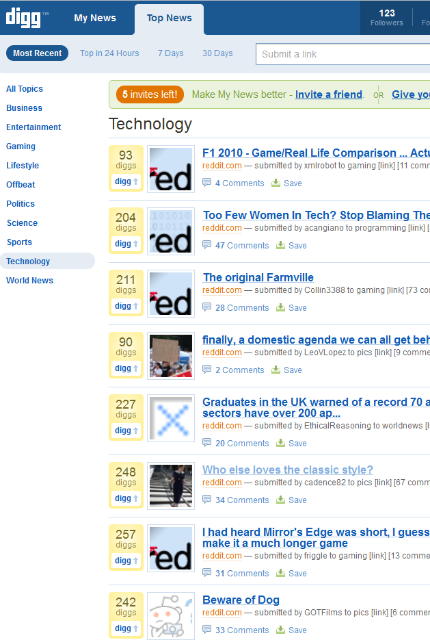The height and width of the screenshot is (640, 430).
Task: Open Sports topic
Action: point(19,242)
